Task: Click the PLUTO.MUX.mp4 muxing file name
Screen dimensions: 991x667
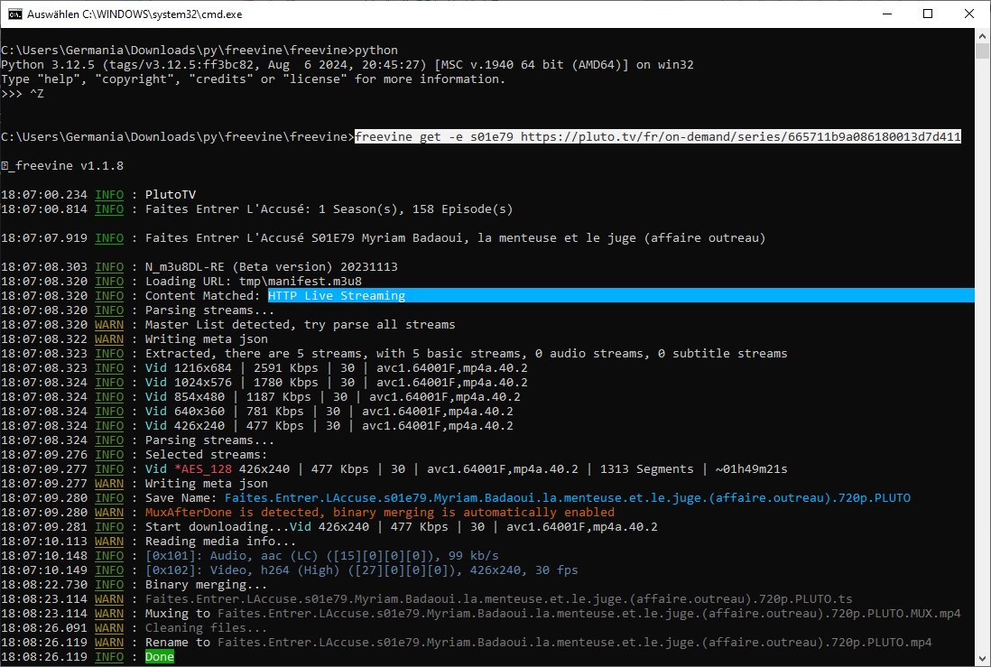Action: click(589, 614)
